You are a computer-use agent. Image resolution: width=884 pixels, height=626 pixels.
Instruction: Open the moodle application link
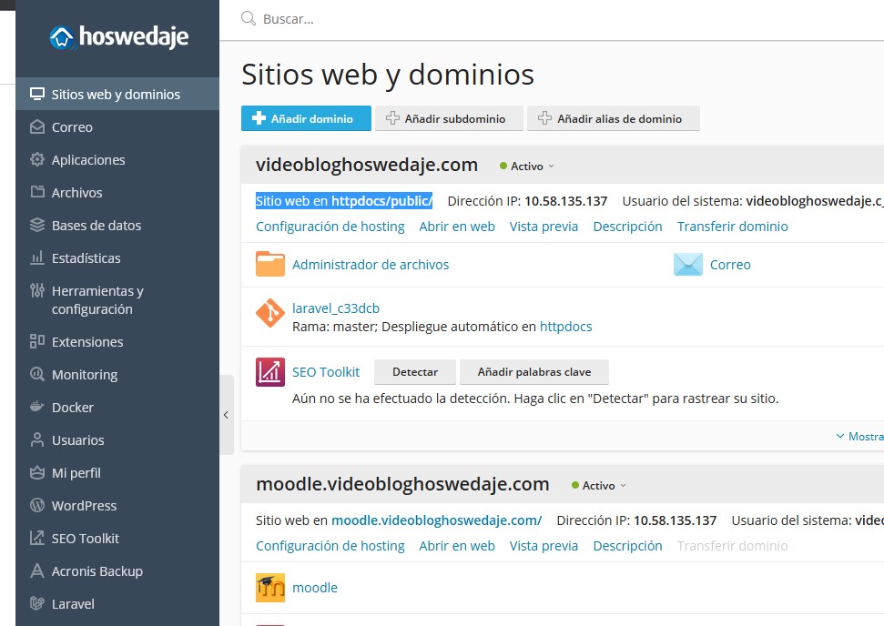coord(315,588)
